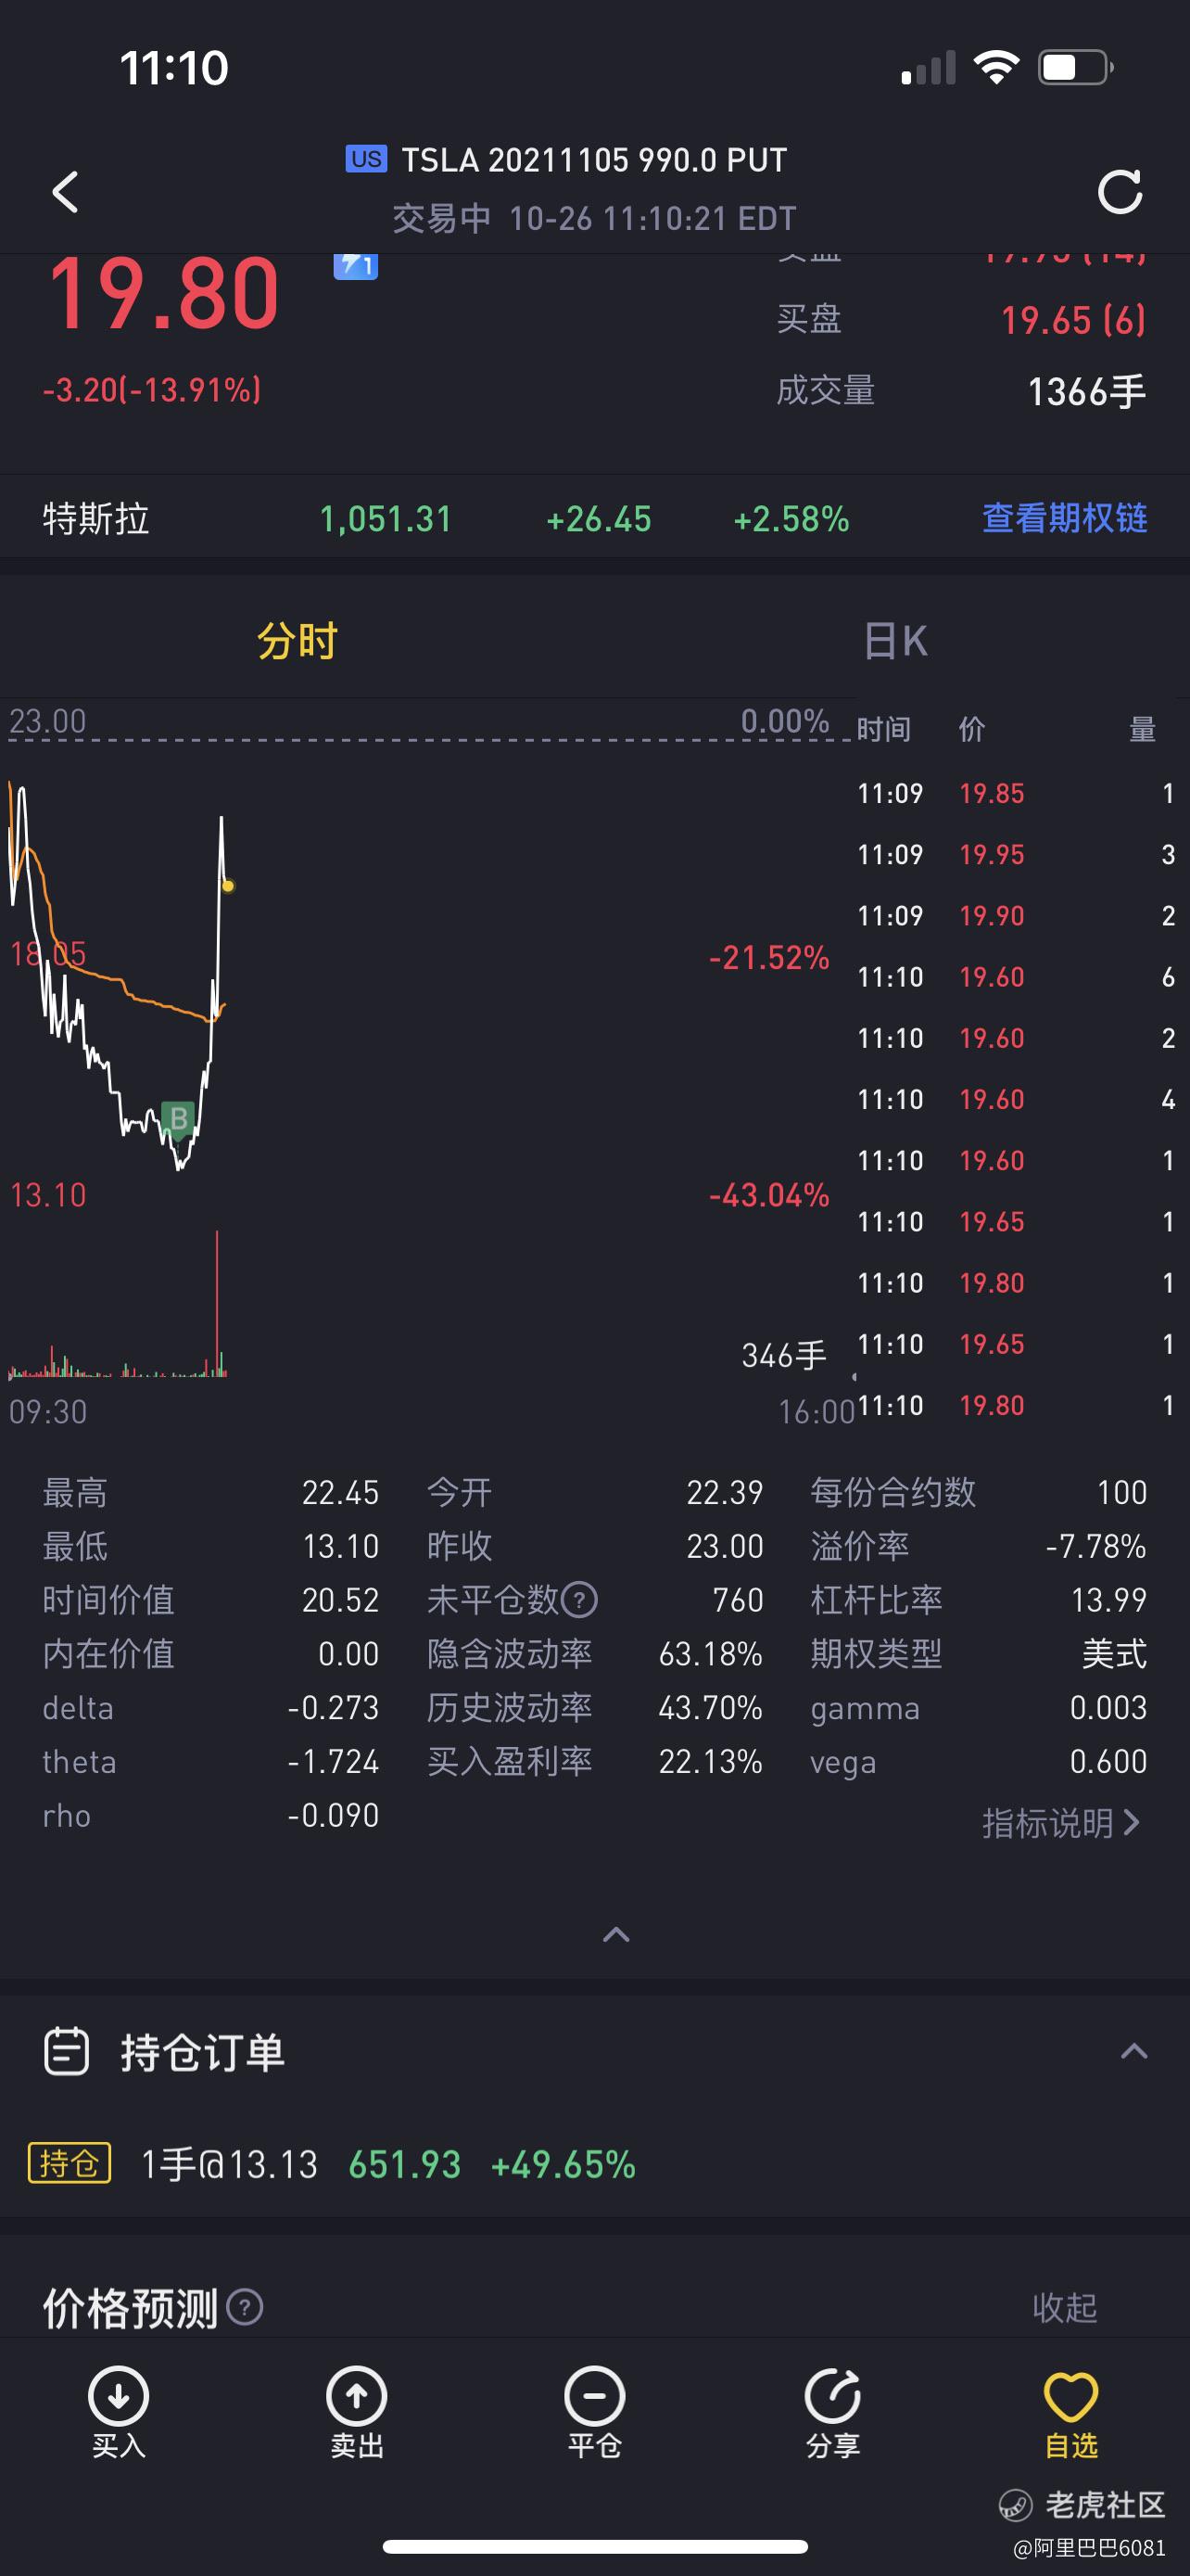Refresh the quote with the reload icon
Viewport: 1190px width, 2576px height.
tap(1119, 192)
